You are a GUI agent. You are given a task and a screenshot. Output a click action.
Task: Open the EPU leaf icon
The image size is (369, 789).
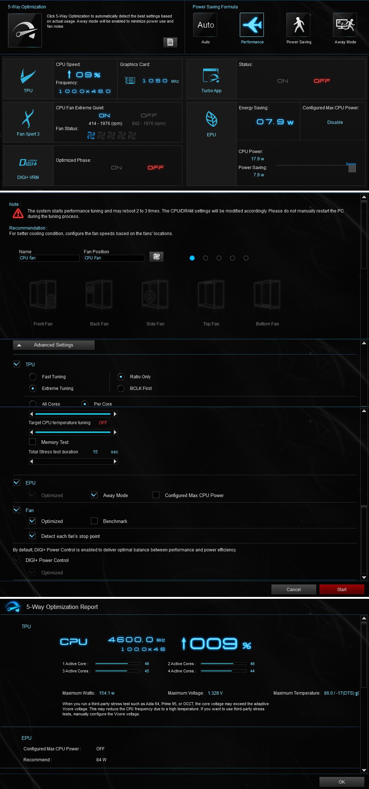(x=211, y=119)
